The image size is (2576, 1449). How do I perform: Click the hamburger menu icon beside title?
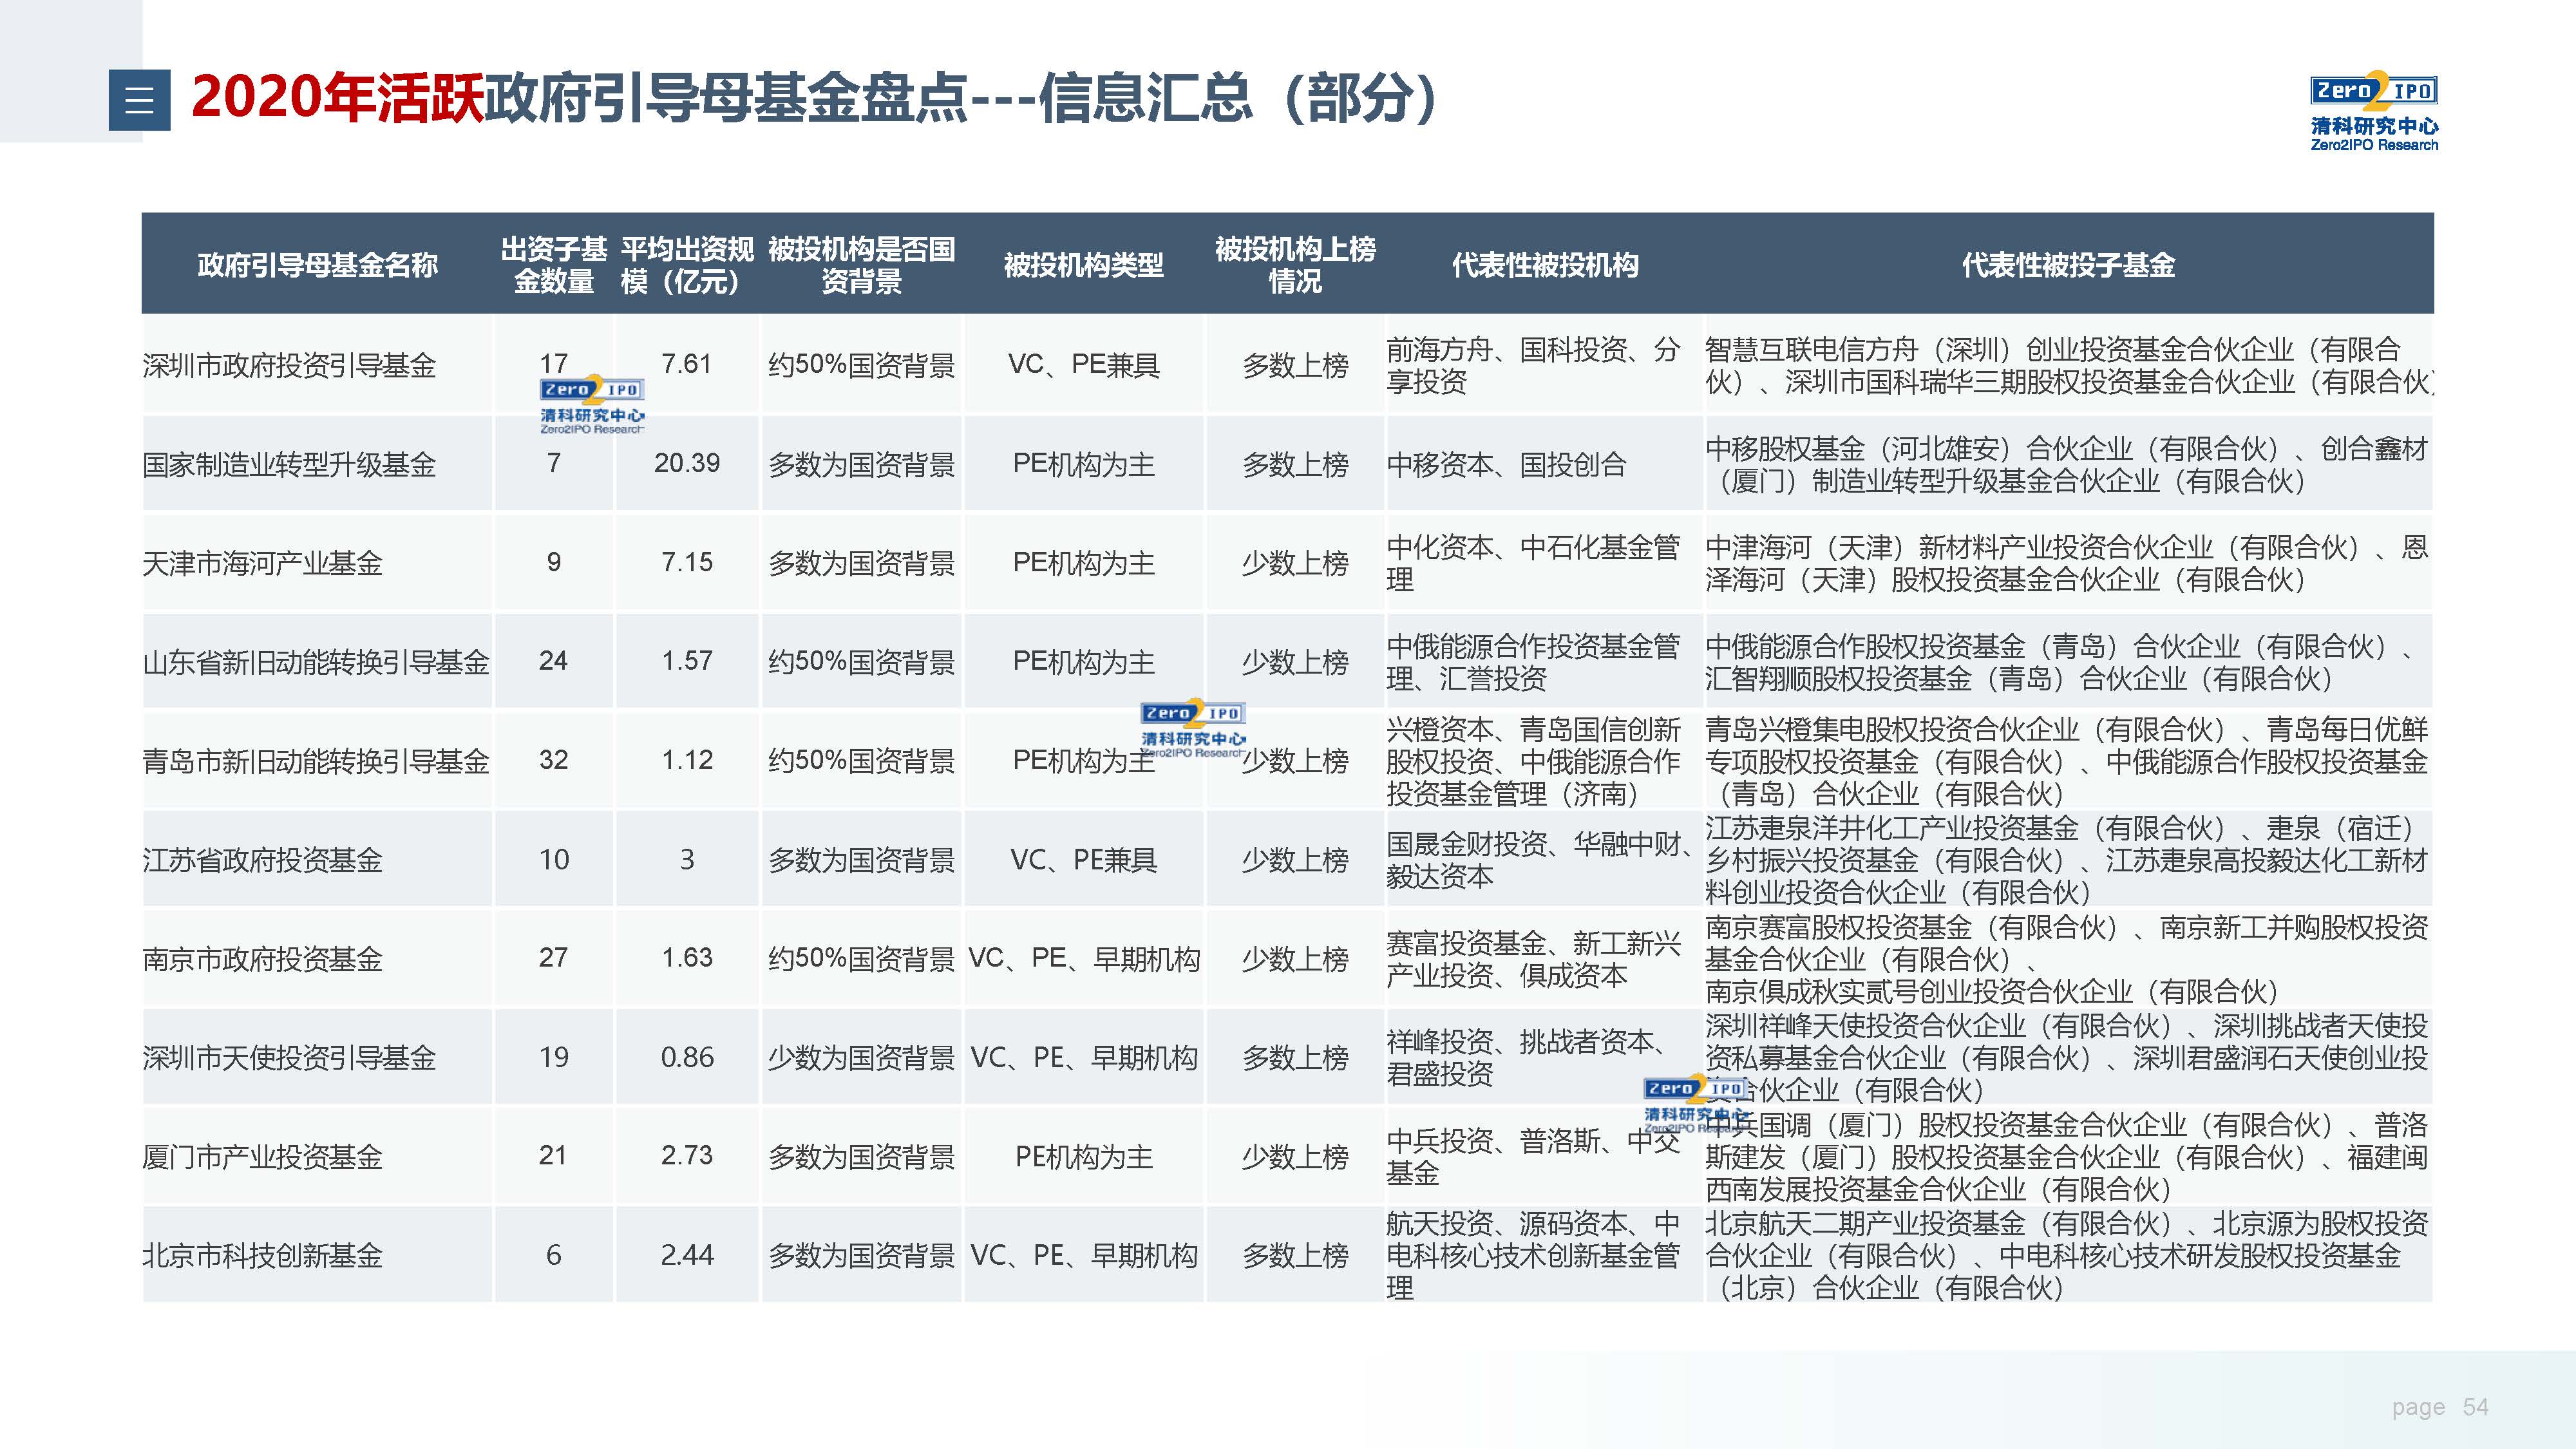[x=139, y=100]
